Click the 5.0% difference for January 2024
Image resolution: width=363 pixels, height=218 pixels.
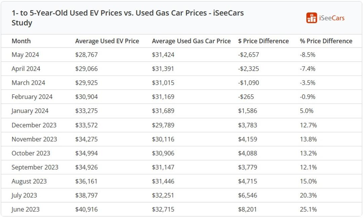(307, 111)
